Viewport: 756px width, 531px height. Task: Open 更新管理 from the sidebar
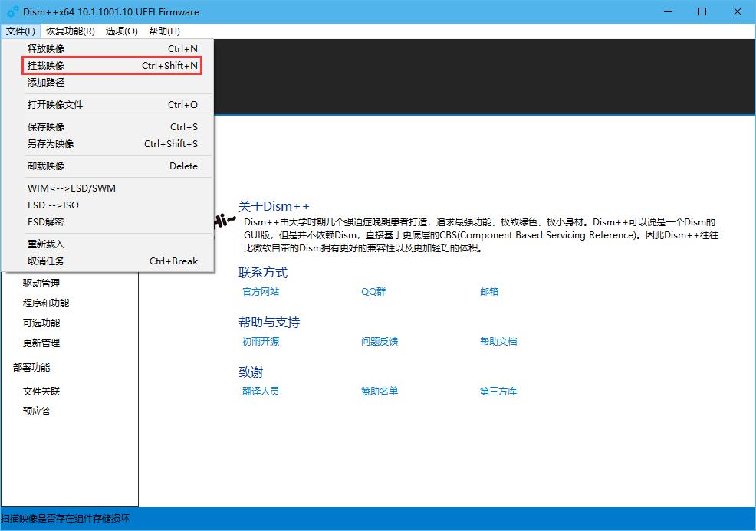[42, 343]
